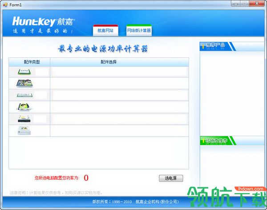Image resolution: width=267 pixels, height=210 pixels.
Task: Maximize the Form1 window
Action: 245,4
